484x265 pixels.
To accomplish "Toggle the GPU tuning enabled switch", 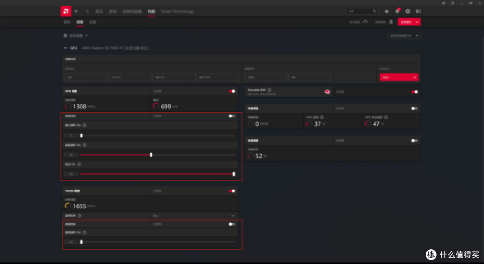I will pyautogui.click(x=232, y=91).
